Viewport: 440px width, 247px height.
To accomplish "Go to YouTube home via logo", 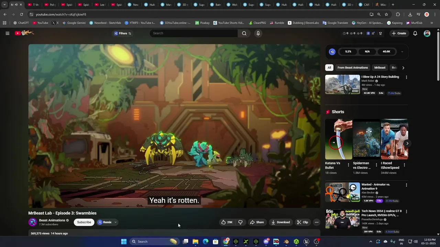I will click(24, 33).
